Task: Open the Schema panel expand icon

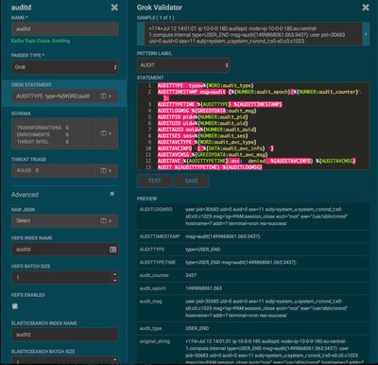Action: (x=106, y=133)
